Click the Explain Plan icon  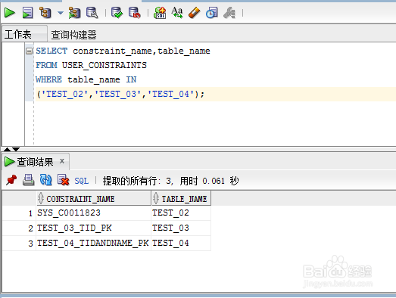(x=45, y=13)
